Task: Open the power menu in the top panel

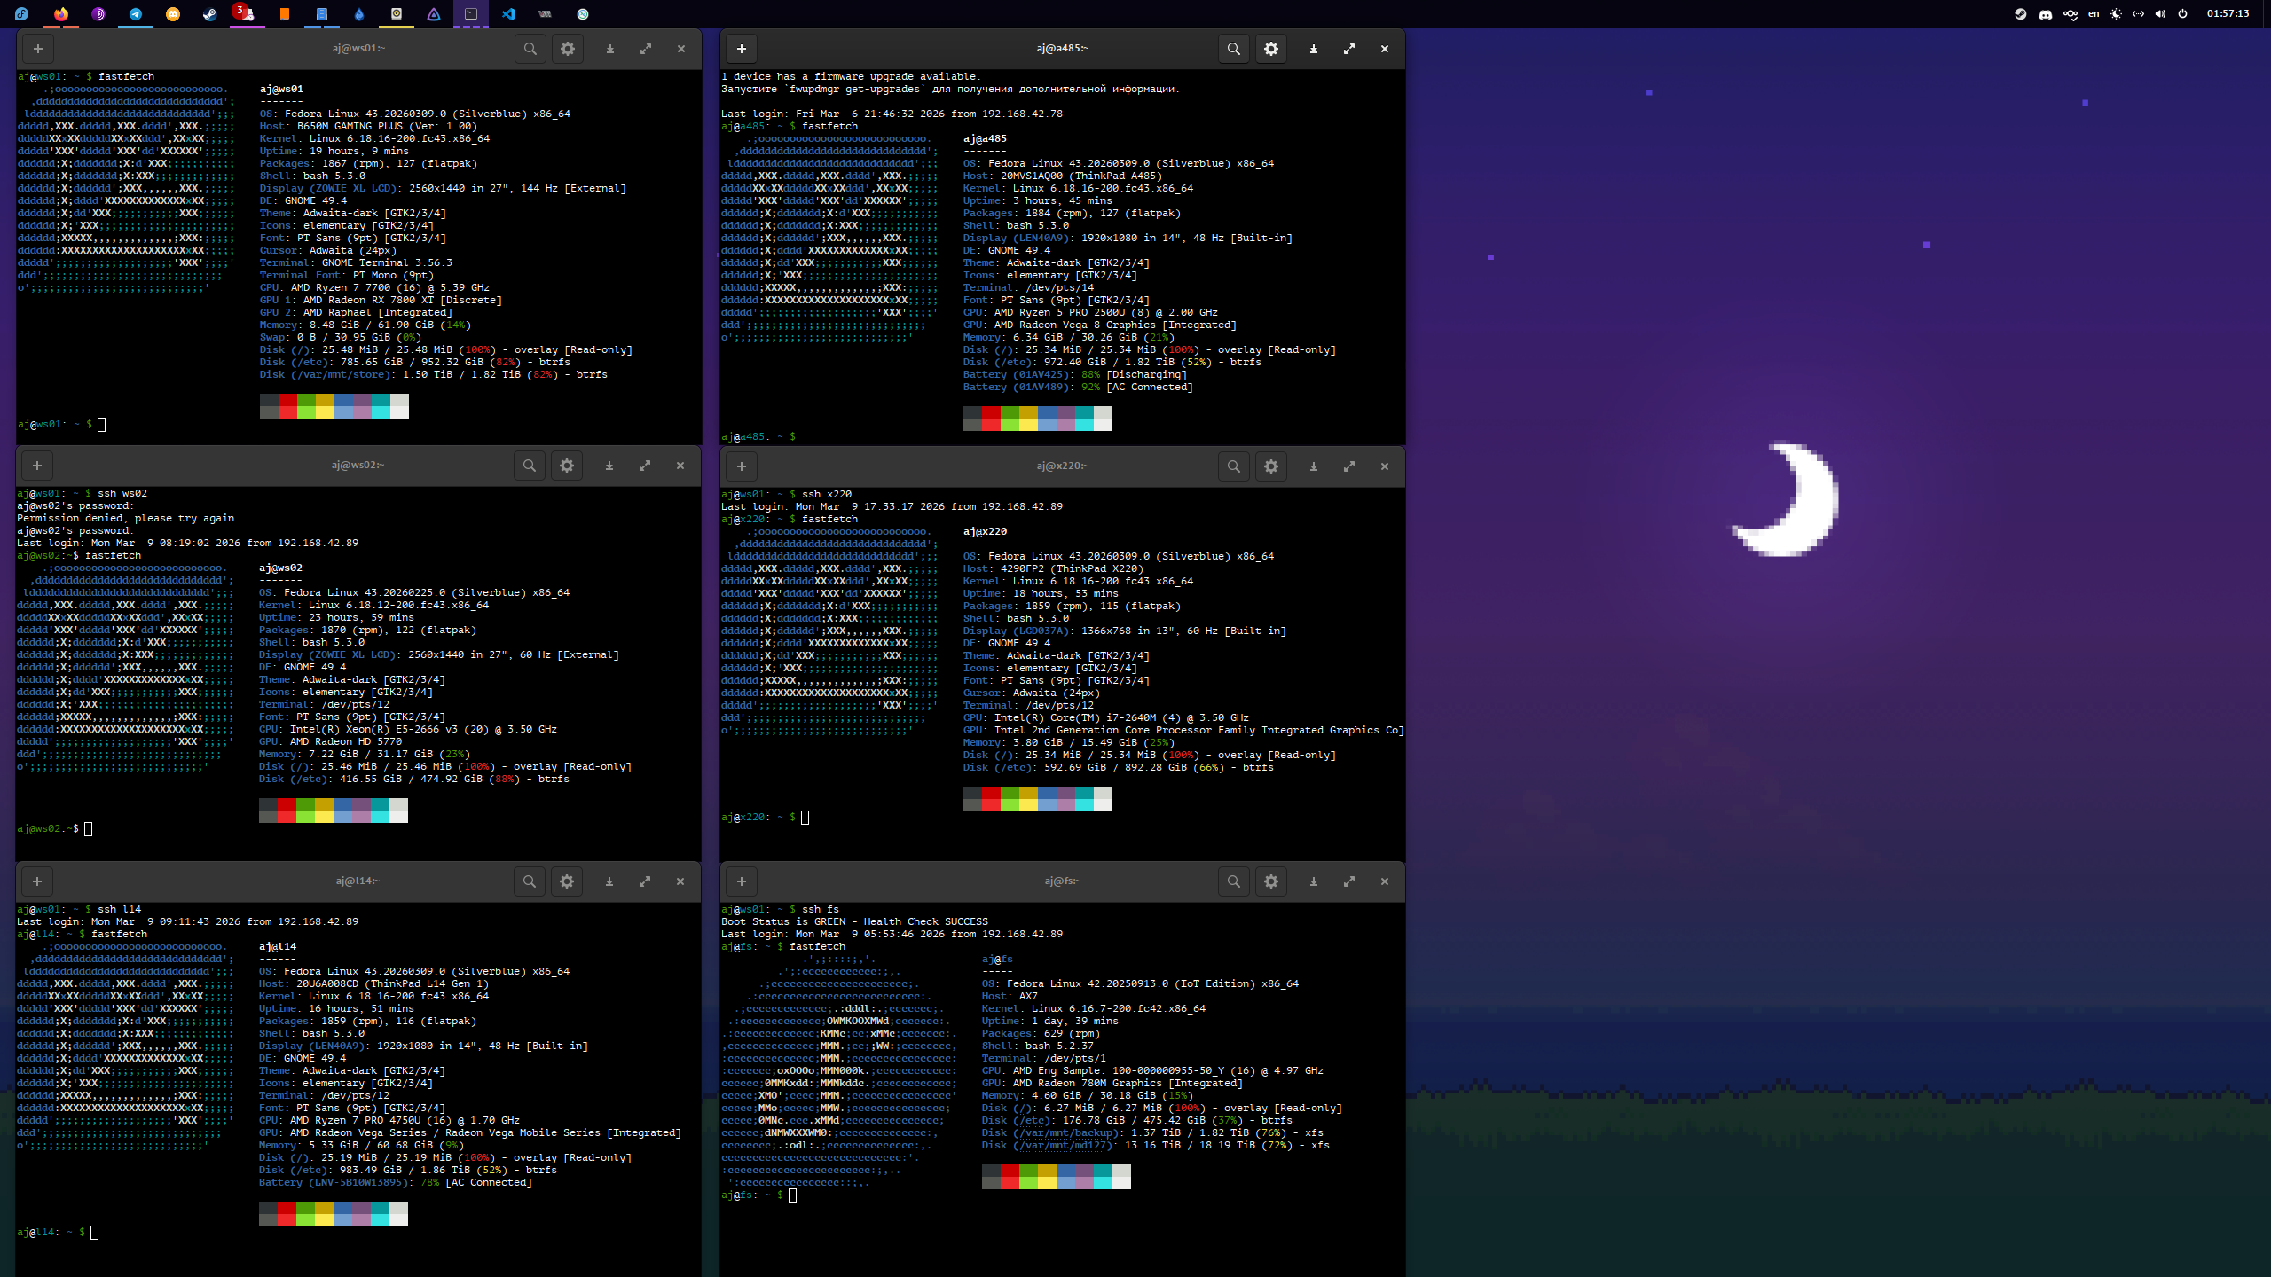Action: 2182,13
